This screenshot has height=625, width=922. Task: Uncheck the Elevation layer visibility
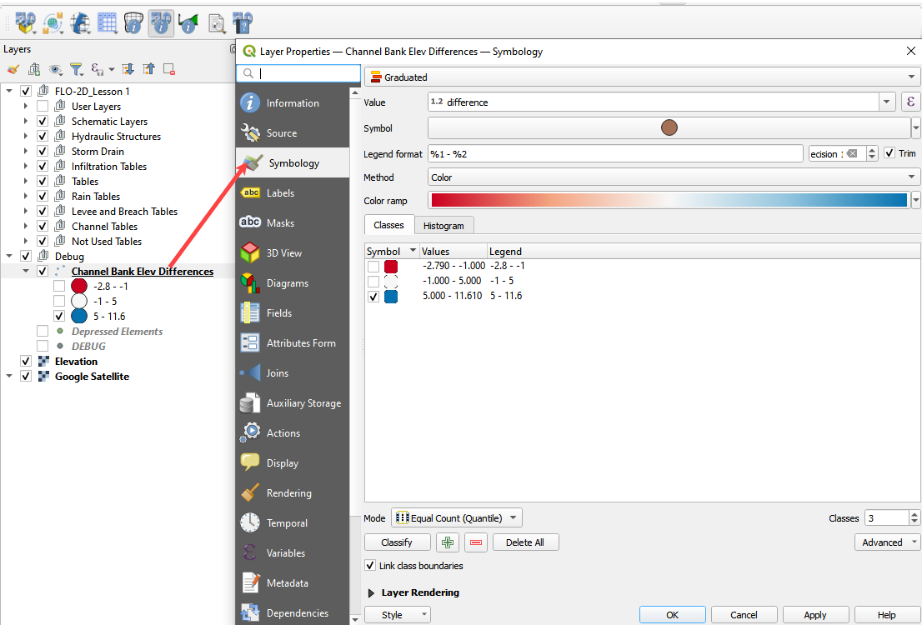[x=26, y=362]
